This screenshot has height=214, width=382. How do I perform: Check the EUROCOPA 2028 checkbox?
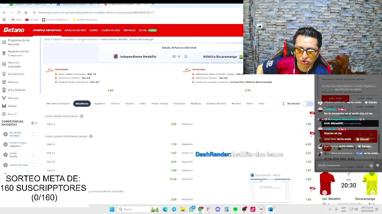click(x=33, y=165)
